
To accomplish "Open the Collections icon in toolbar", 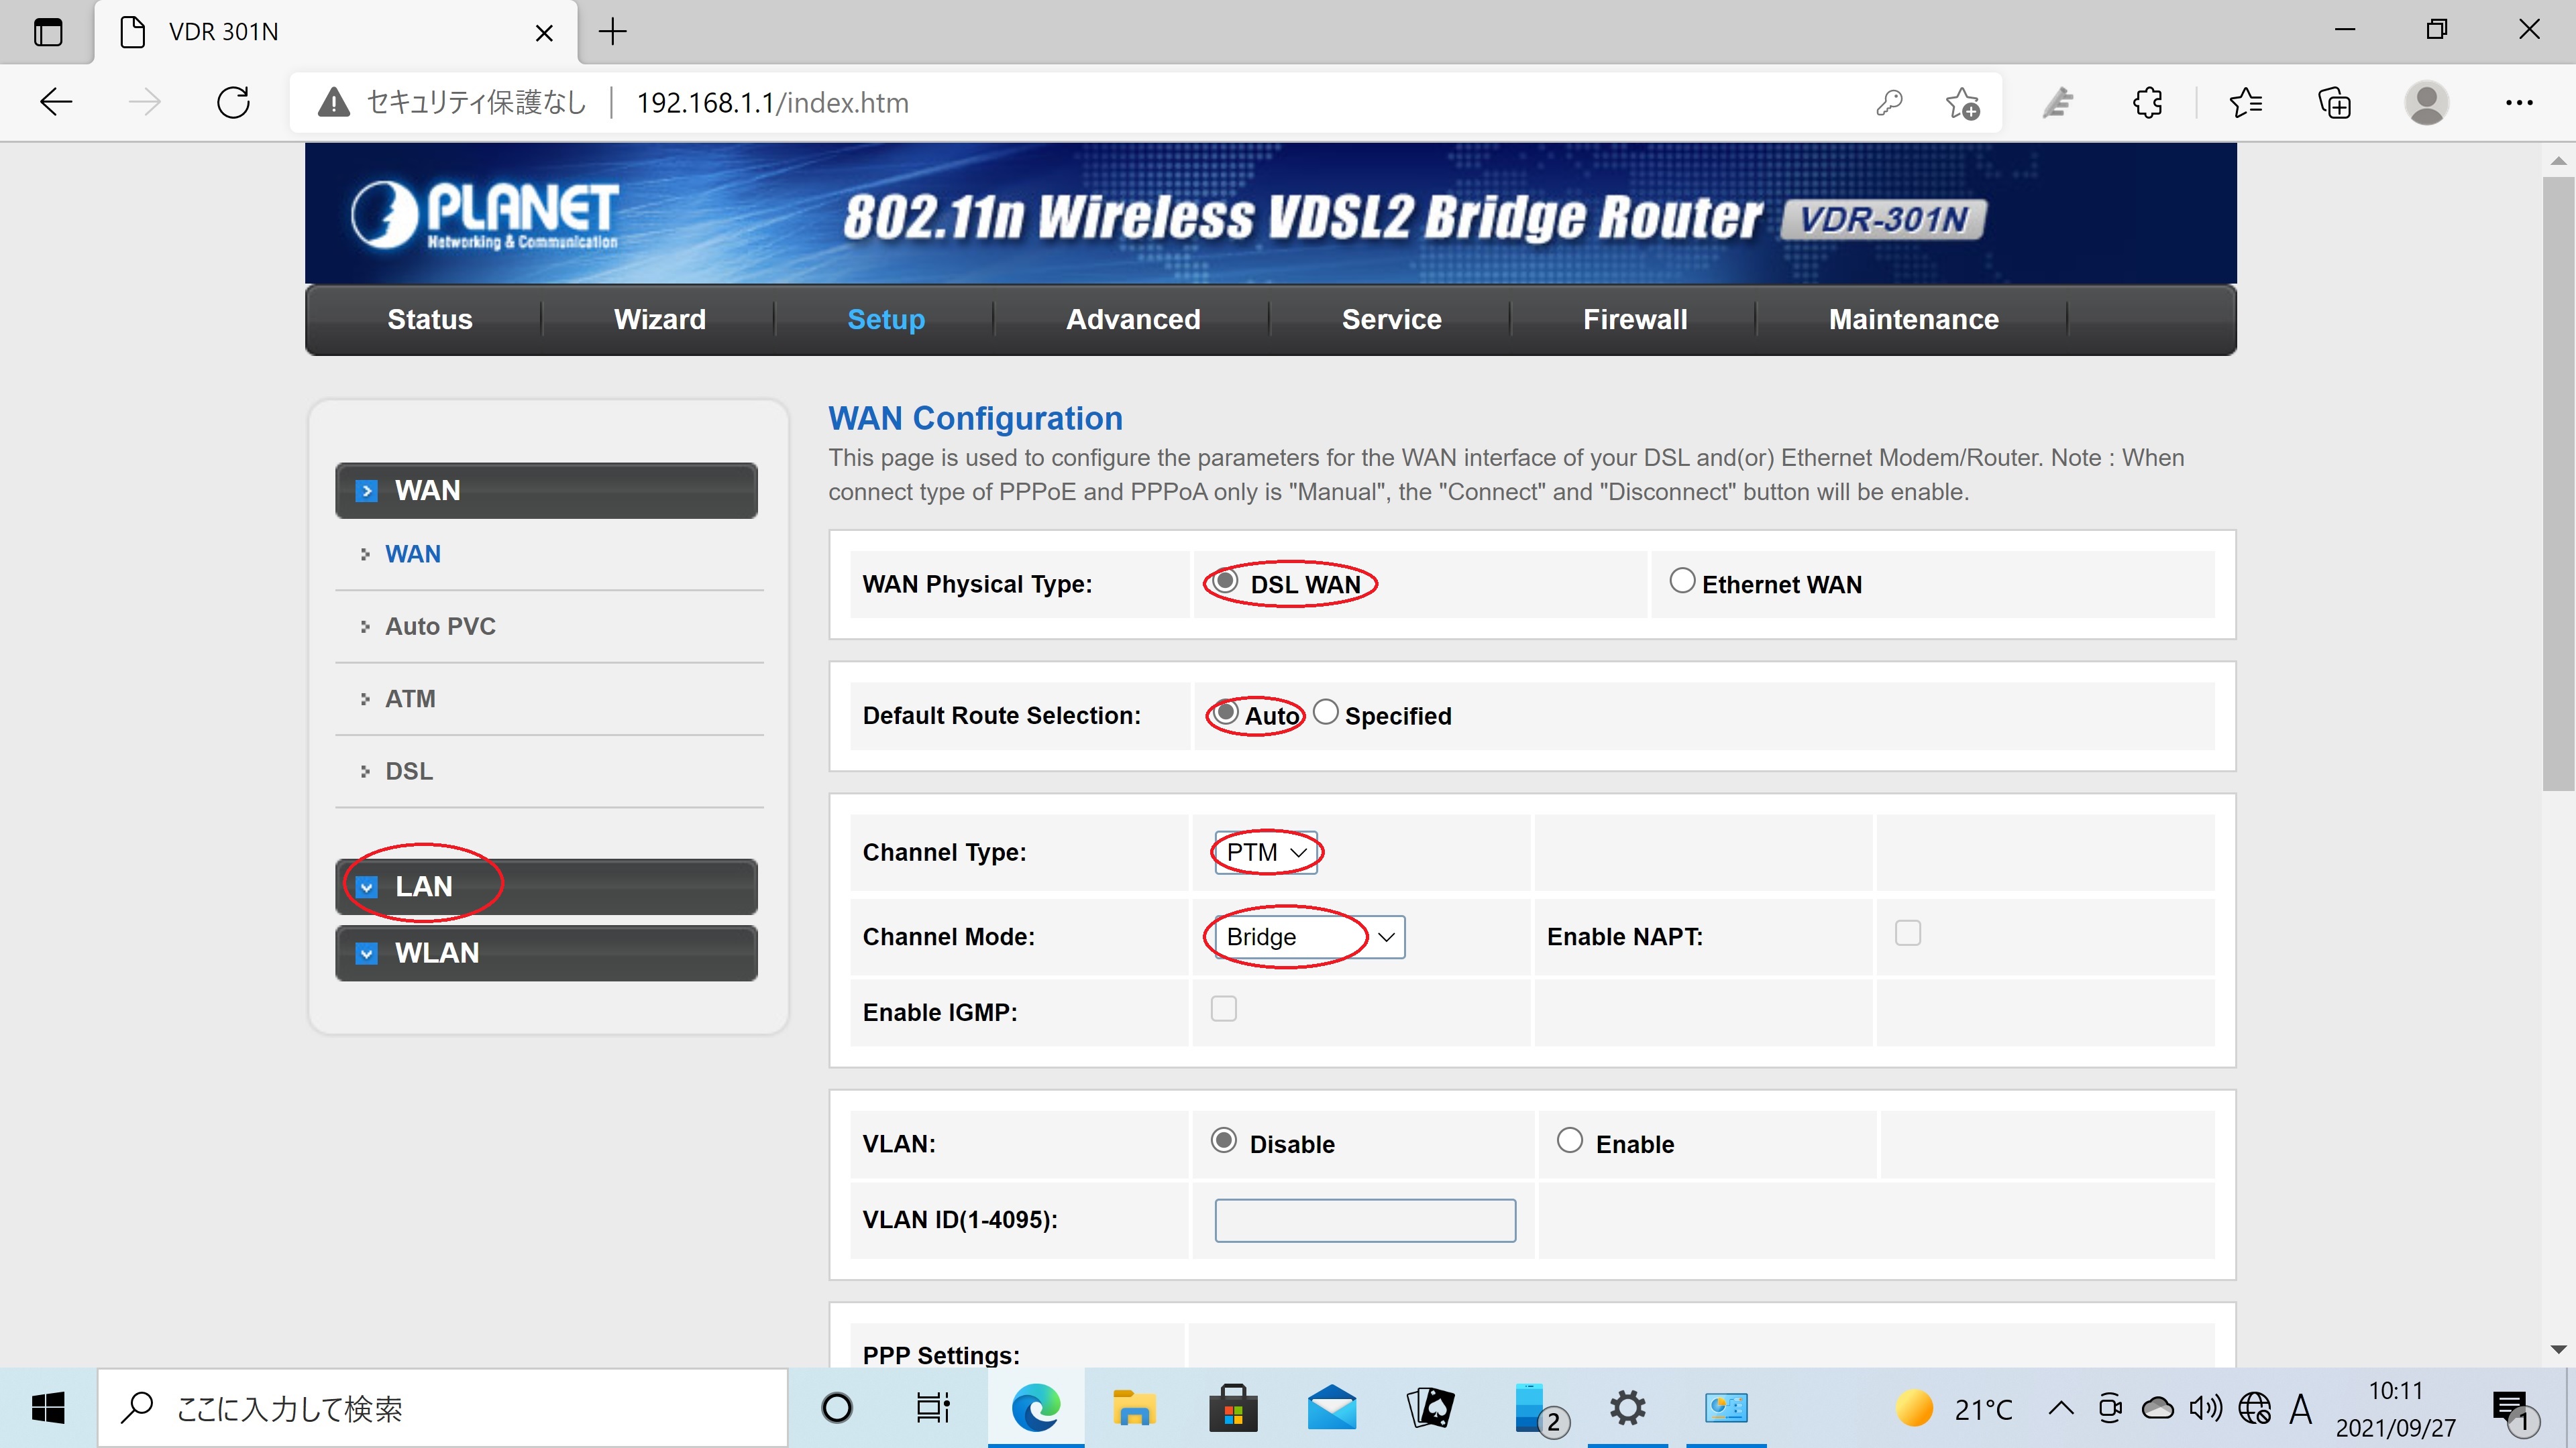I will click(x=2335, y=102).
